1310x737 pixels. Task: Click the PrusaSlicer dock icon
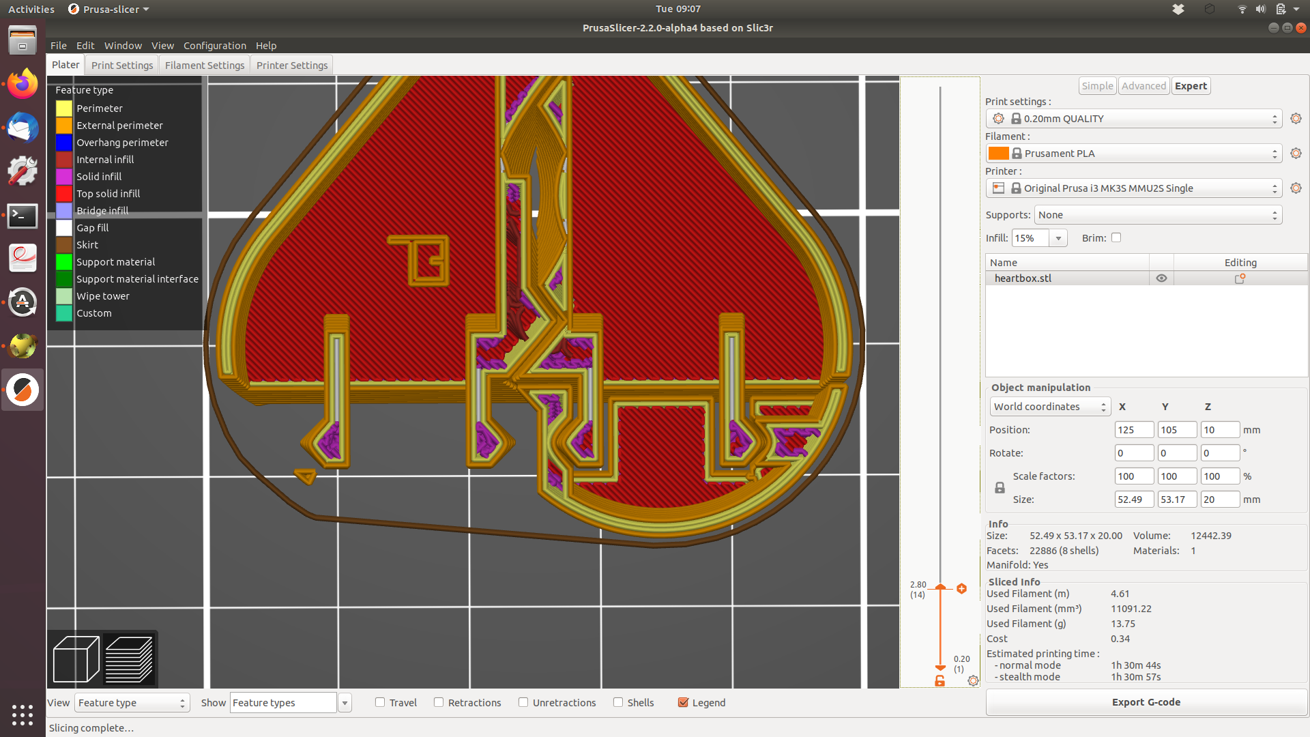click(x=23, y=390)
